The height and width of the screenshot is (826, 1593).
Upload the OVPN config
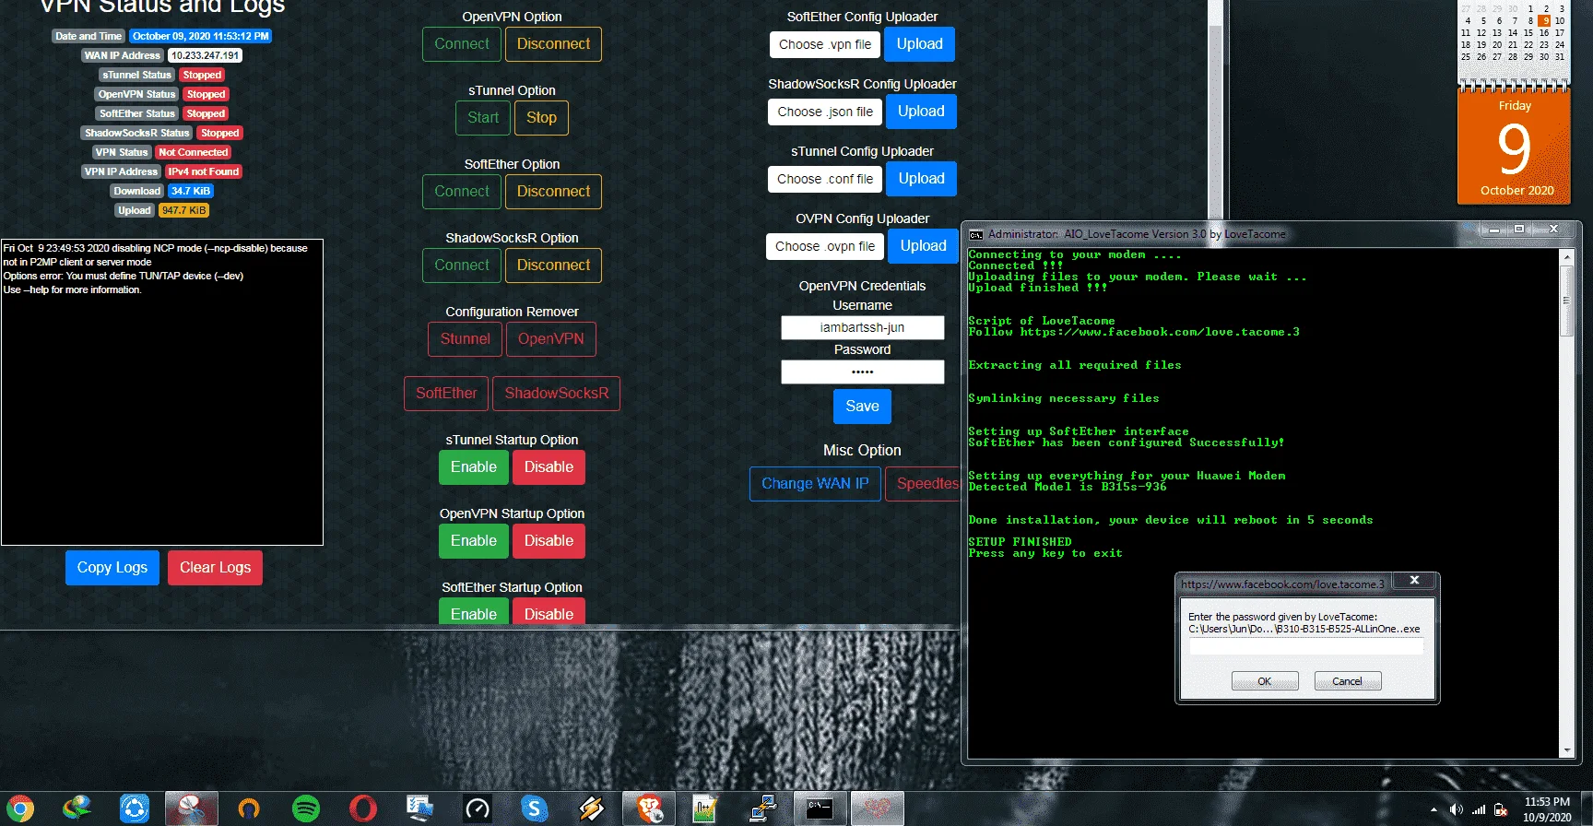click(x=923, y=246)
